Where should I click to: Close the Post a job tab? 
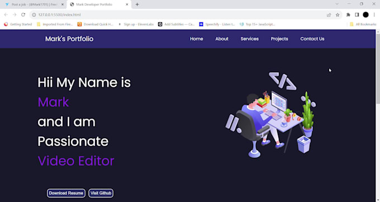(62, 4)
